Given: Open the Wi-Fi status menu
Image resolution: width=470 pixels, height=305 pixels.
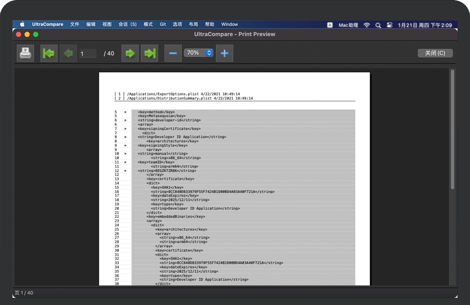Looking at the screenshot, I should 367,25.
